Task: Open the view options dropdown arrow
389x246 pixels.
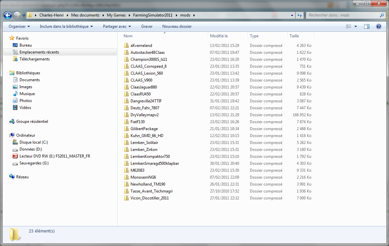Action: (x=356, y=26)
